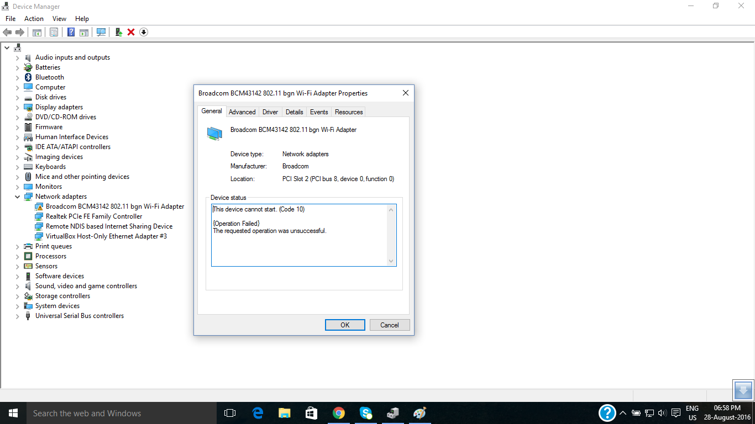The width and height of the screenshot is (755, 424).
Task: Click the Device status scrollbar down arrow
Action: pyautogui.click(x=391, y=261)
